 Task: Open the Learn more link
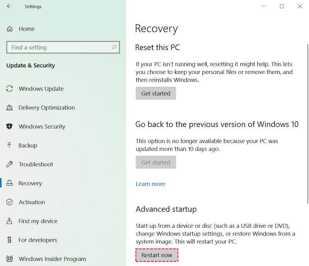pyautogui.click(x=150, y=184)
